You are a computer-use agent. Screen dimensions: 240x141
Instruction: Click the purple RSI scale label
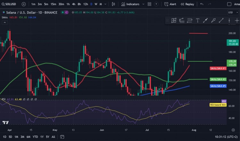(x=224, y=101)
